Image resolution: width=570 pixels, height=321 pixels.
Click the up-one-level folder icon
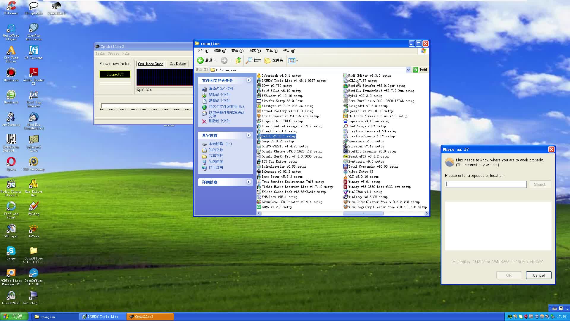(238, 60)
